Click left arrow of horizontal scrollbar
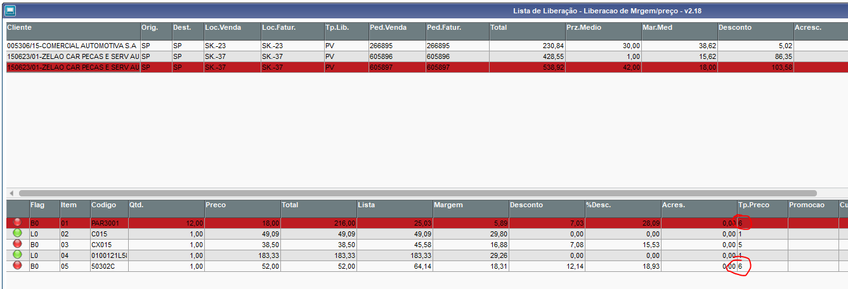Viewport: 848px width, 289px height. click(11, 193)
